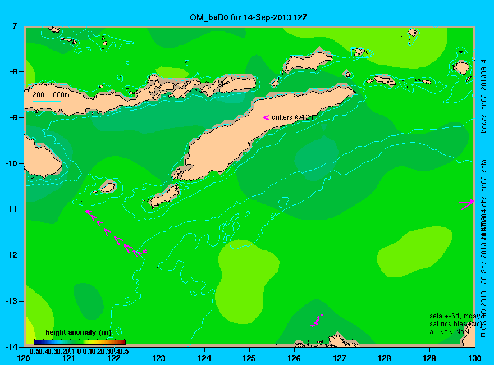494x365 pixels.
Task: Click the Rote island southwest of Timor
Action: (164, 195)
